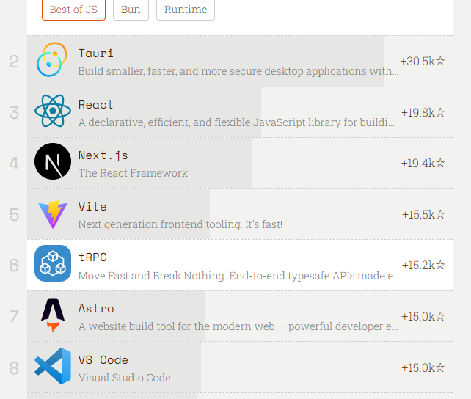Click the Astro rocket logo
This screenshot has width=471, height=399.
pos(52,315)
